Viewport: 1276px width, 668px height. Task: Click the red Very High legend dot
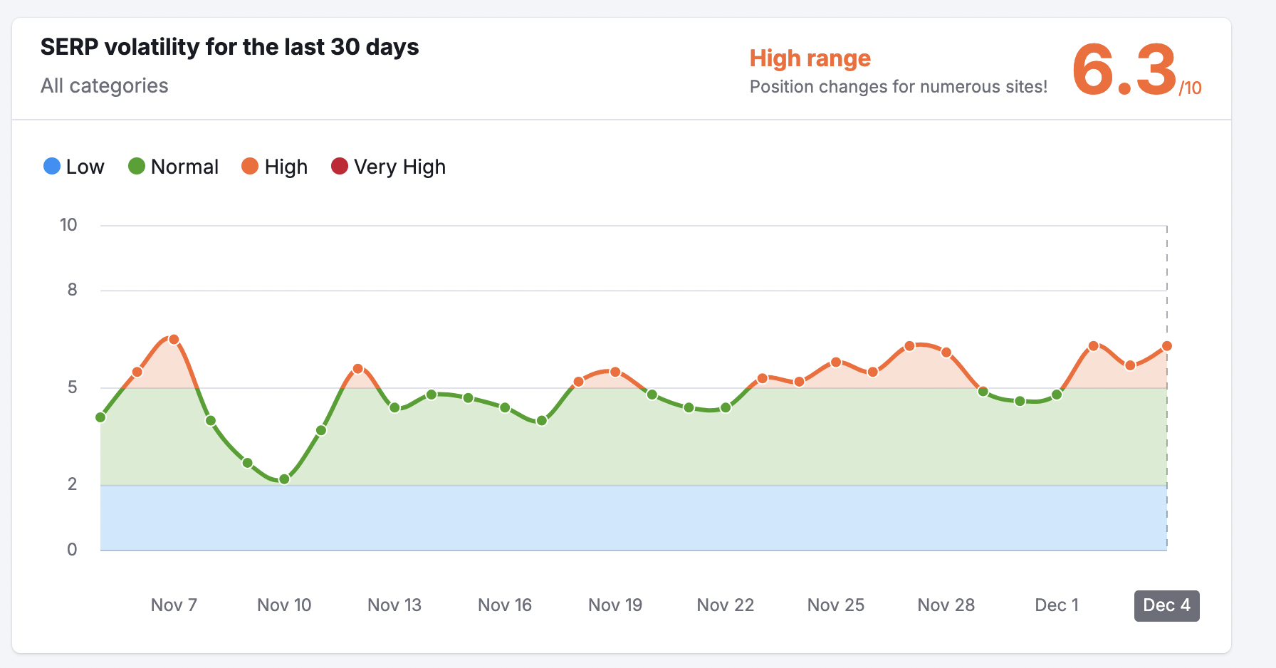pos(340,166)
